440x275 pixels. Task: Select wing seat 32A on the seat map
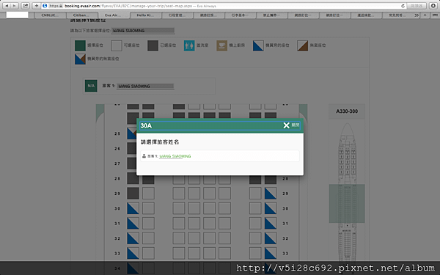pos(133,238)
